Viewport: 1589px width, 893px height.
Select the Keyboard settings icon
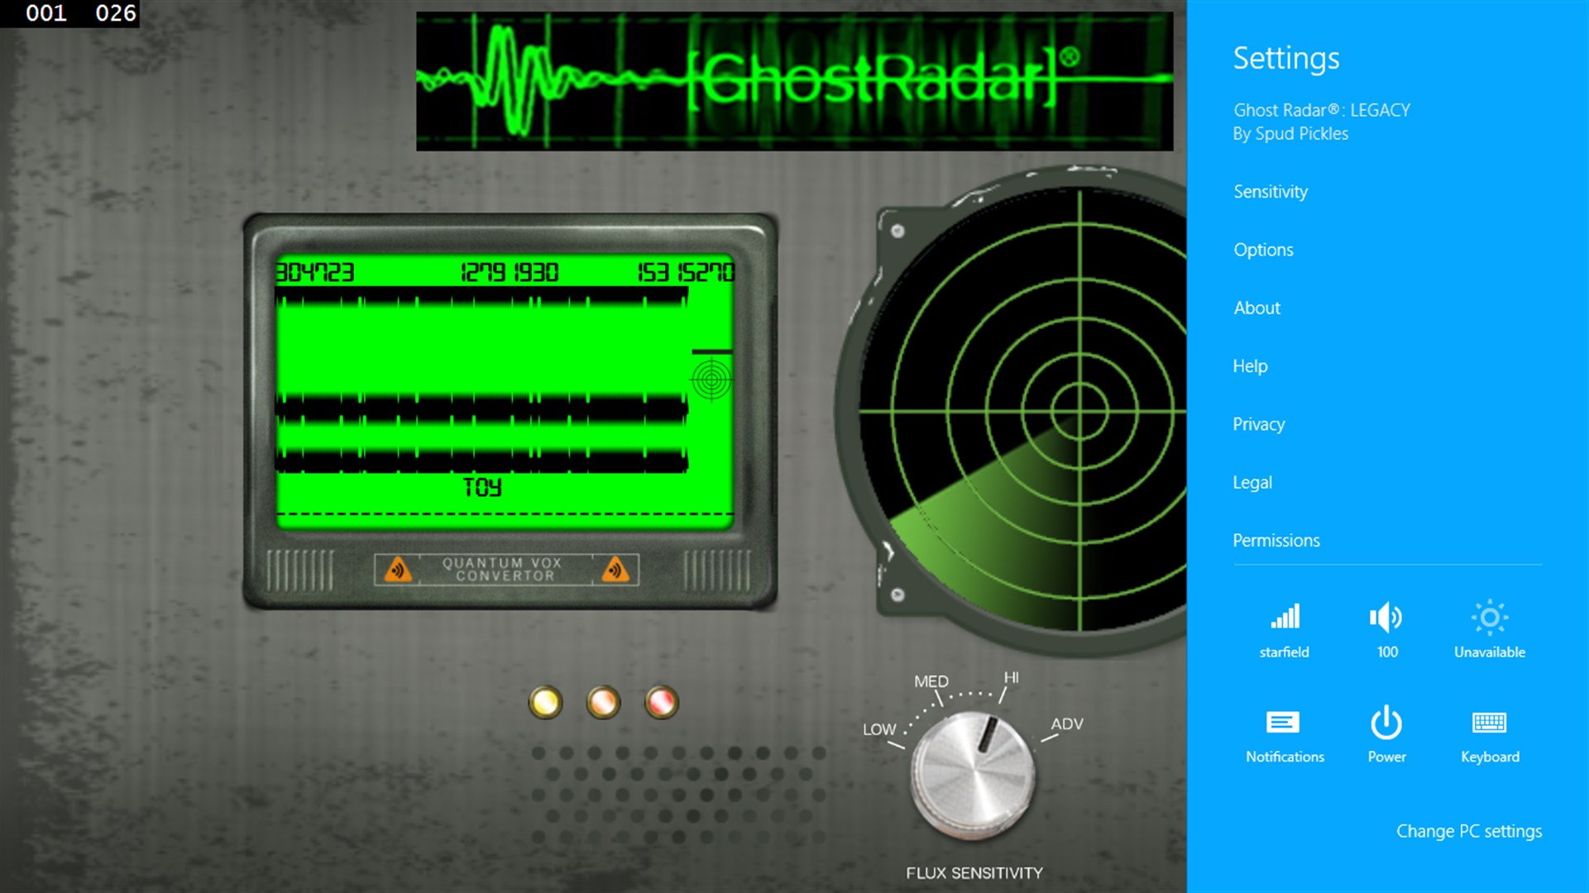click(x=1487, y=723)
